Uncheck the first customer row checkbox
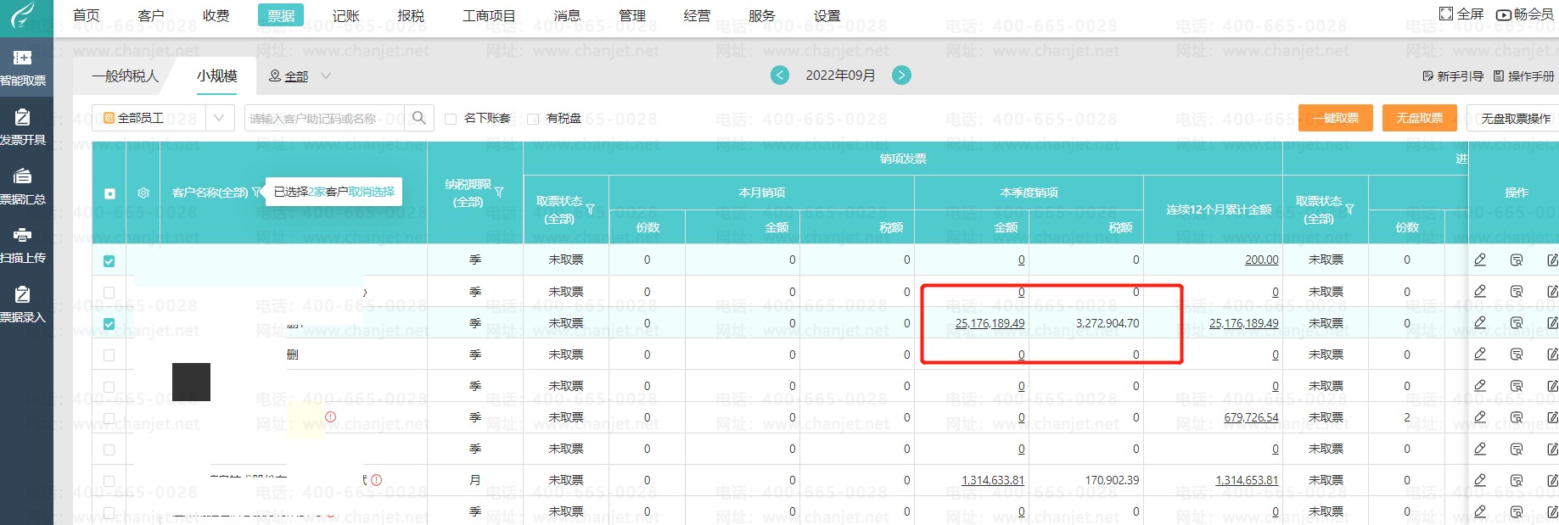Screen dimensions: 1559x525 109,261
